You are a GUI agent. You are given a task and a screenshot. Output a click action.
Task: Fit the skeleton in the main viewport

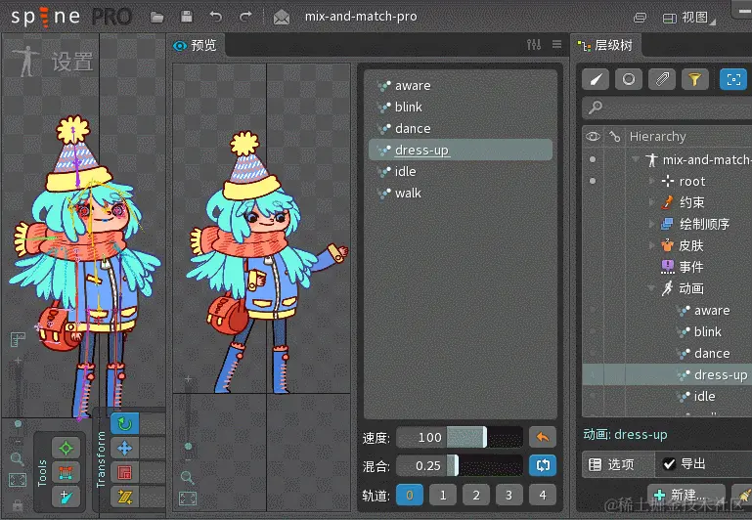(x=18, y=480)
